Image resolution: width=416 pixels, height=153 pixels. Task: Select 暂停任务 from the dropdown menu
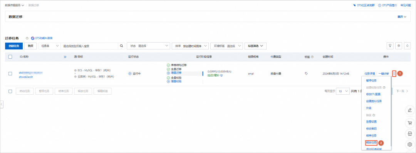point(371,80)
